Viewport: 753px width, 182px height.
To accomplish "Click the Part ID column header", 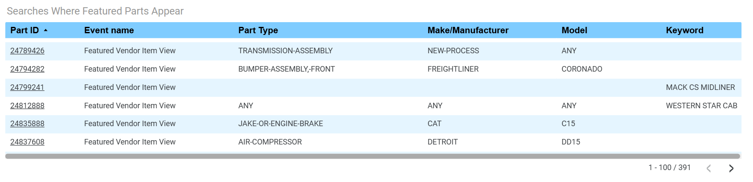I will click(x=25, y=30).
